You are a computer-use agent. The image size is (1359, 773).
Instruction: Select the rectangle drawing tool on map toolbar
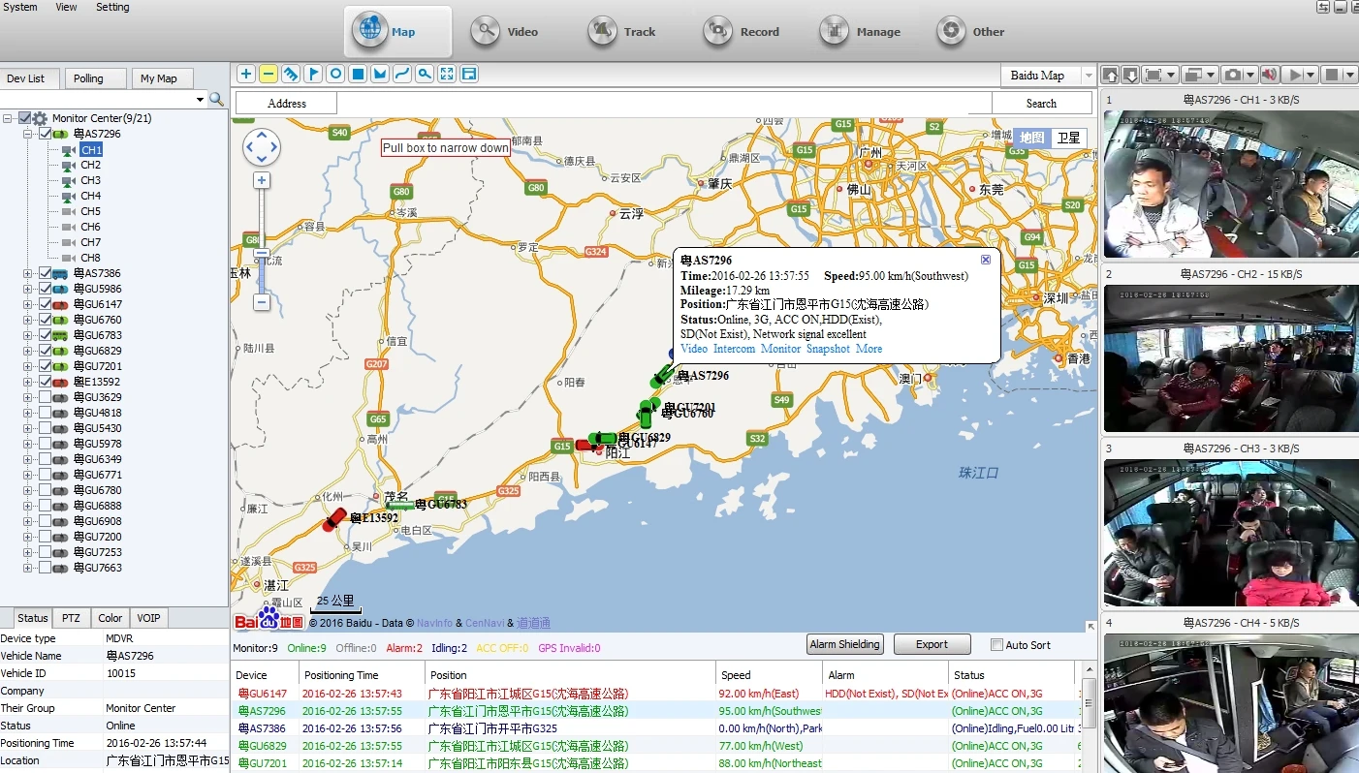pyautogui.click(x=357, y=74)
